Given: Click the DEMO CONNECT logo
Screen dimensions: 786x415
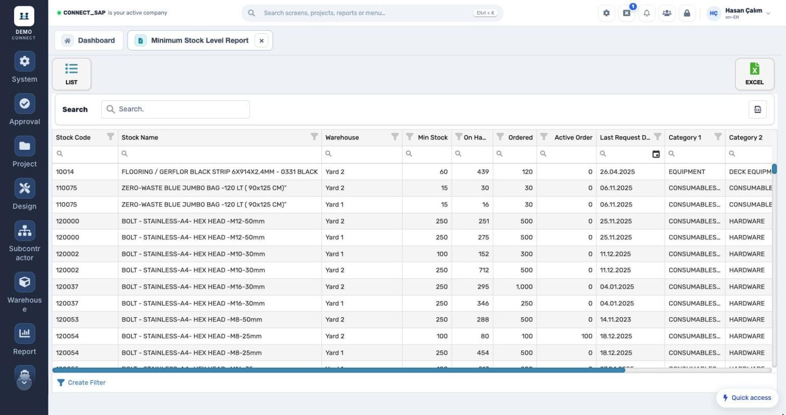Looking at the screenshot, I should [24, 23].
